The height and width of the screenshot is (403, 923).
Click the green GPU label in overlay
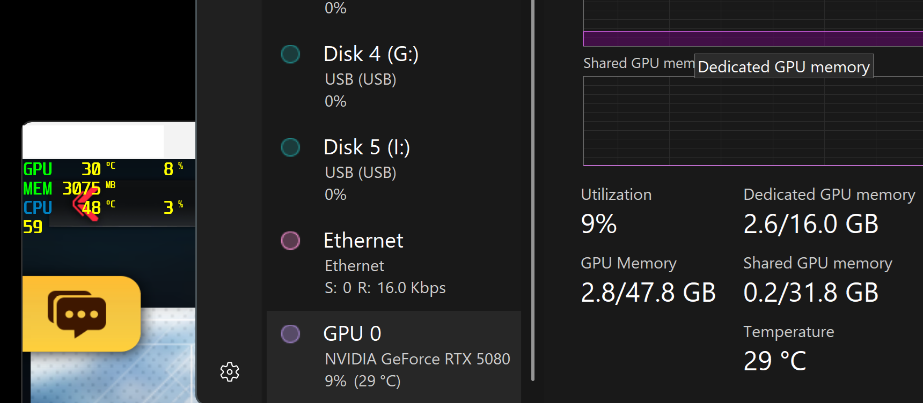tap(38, 169)
